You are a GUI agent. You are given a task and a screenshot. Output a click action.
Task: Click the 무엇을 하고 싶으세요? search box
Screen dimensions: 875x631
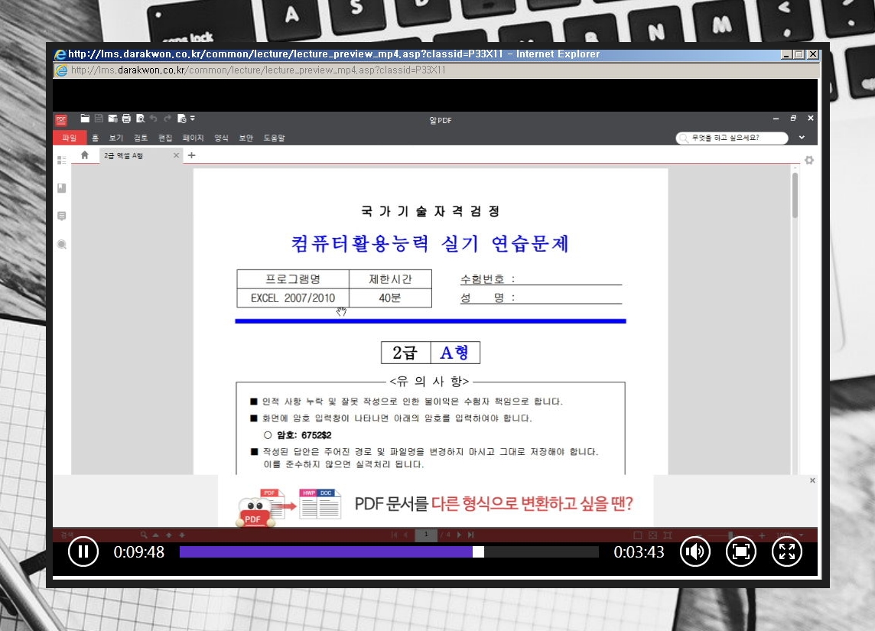point(731,138)
